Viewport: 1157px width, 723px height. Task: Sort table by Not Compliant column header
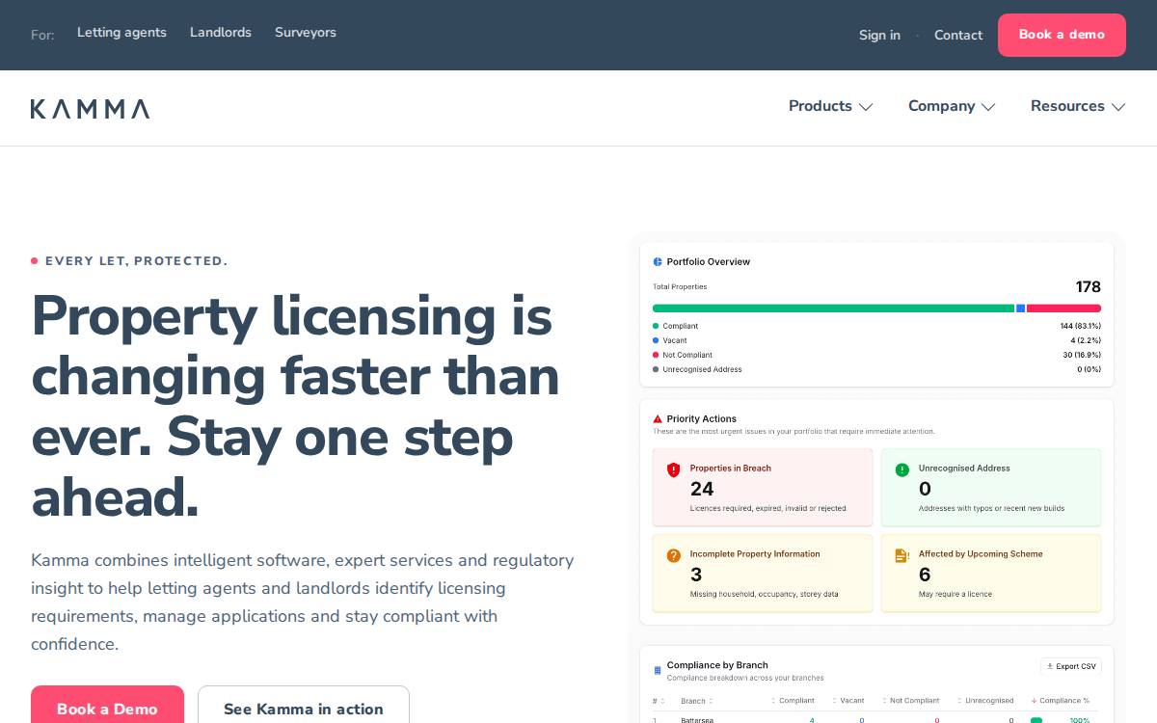tap(909, 701)
